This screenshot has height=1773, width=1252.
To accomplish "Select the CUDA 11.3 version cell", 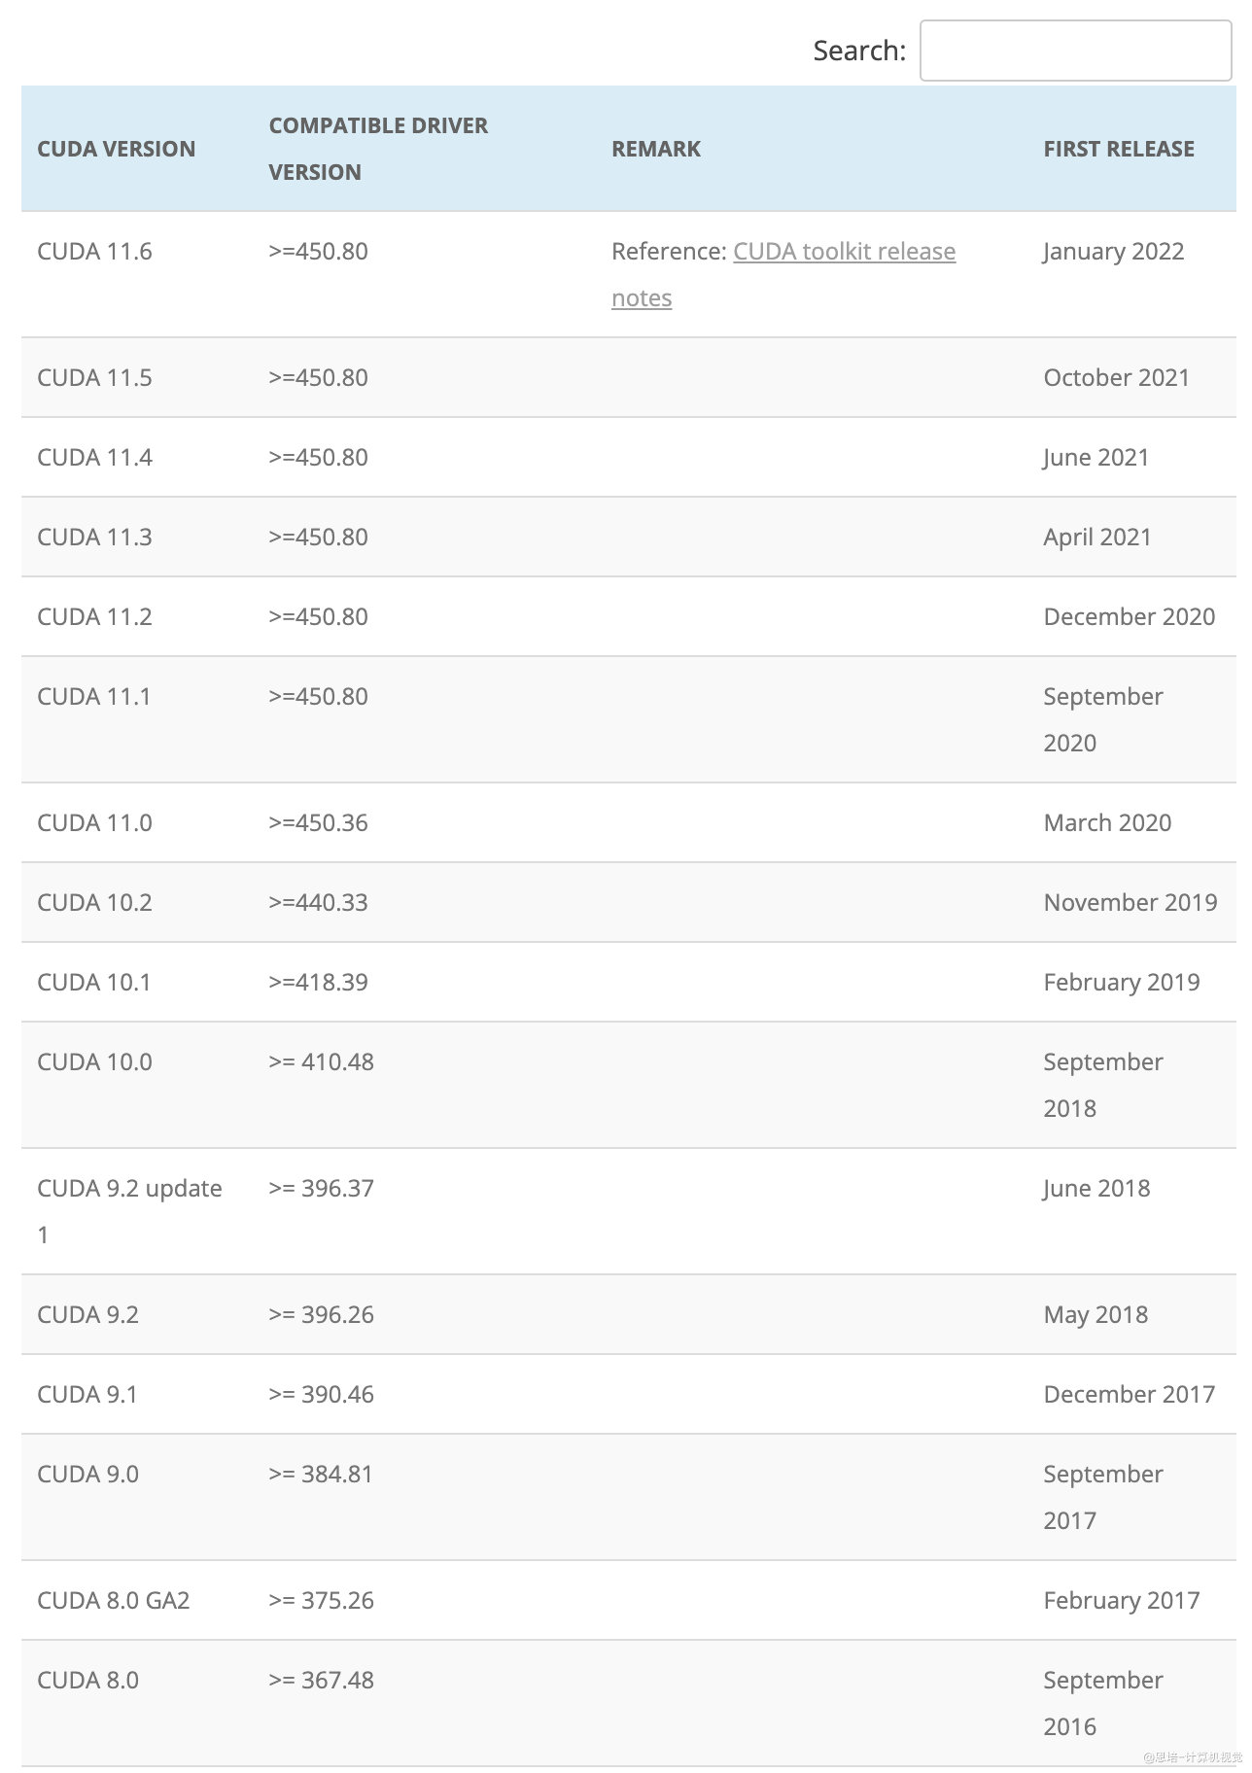I will point(94,537).
